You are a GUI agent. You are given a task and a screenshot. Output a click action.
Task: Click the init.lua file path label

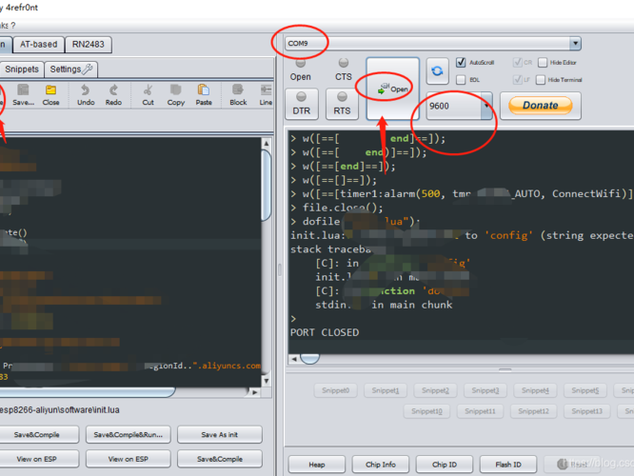tap(60, 410)
